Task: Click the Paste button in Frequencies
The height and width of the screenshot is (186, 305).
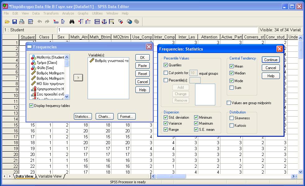Action: 142,66
